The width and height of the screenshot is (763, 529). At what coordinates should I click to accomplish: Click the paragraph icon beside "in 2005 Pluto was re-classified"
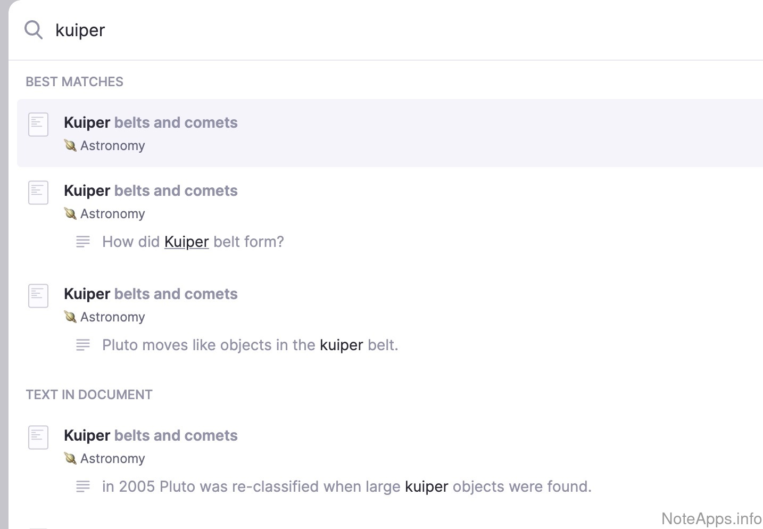[83, 486]
